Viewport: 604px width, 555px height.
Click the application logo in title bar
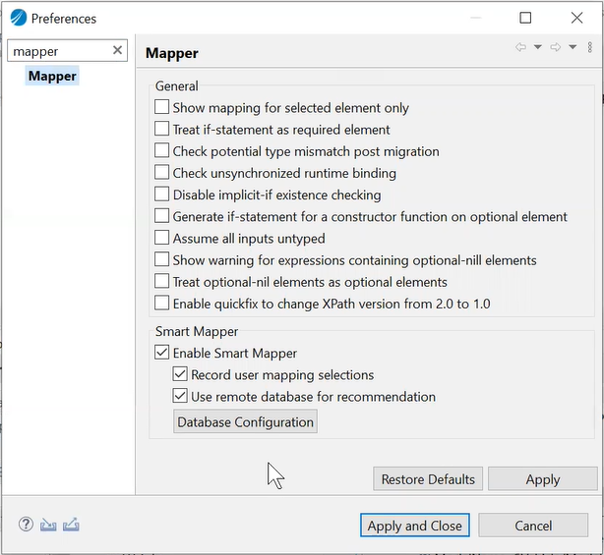click(x=18, y=18)
